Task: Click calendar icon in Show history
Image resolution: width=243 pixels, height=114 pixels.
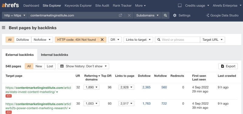Action: point(62,66)
